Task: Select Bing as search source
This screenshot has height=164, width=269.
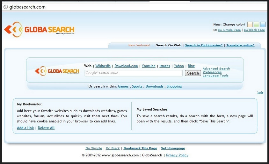Action: 191,66
